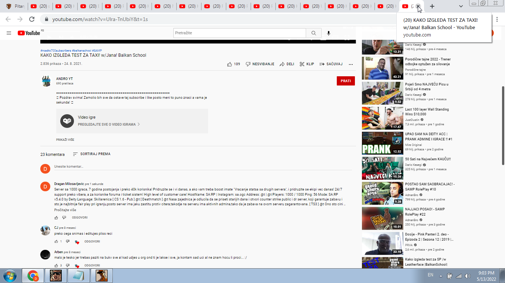
Task: Click the browser address bar URL
Action: click(x=100, y=19)
